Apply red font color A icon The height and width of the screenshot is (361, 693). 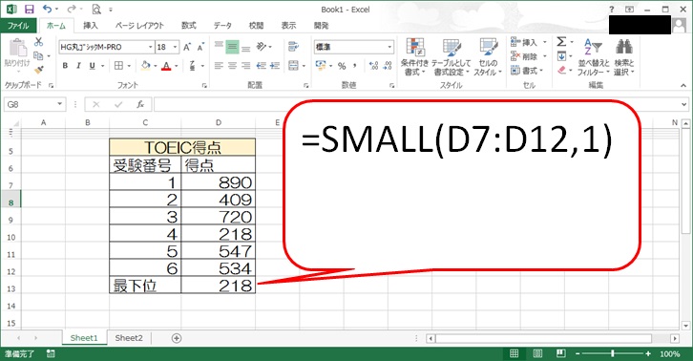166,66
